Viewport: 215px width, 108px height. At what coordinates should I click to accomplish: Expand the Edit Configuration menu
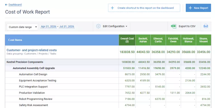click(115, 26)
